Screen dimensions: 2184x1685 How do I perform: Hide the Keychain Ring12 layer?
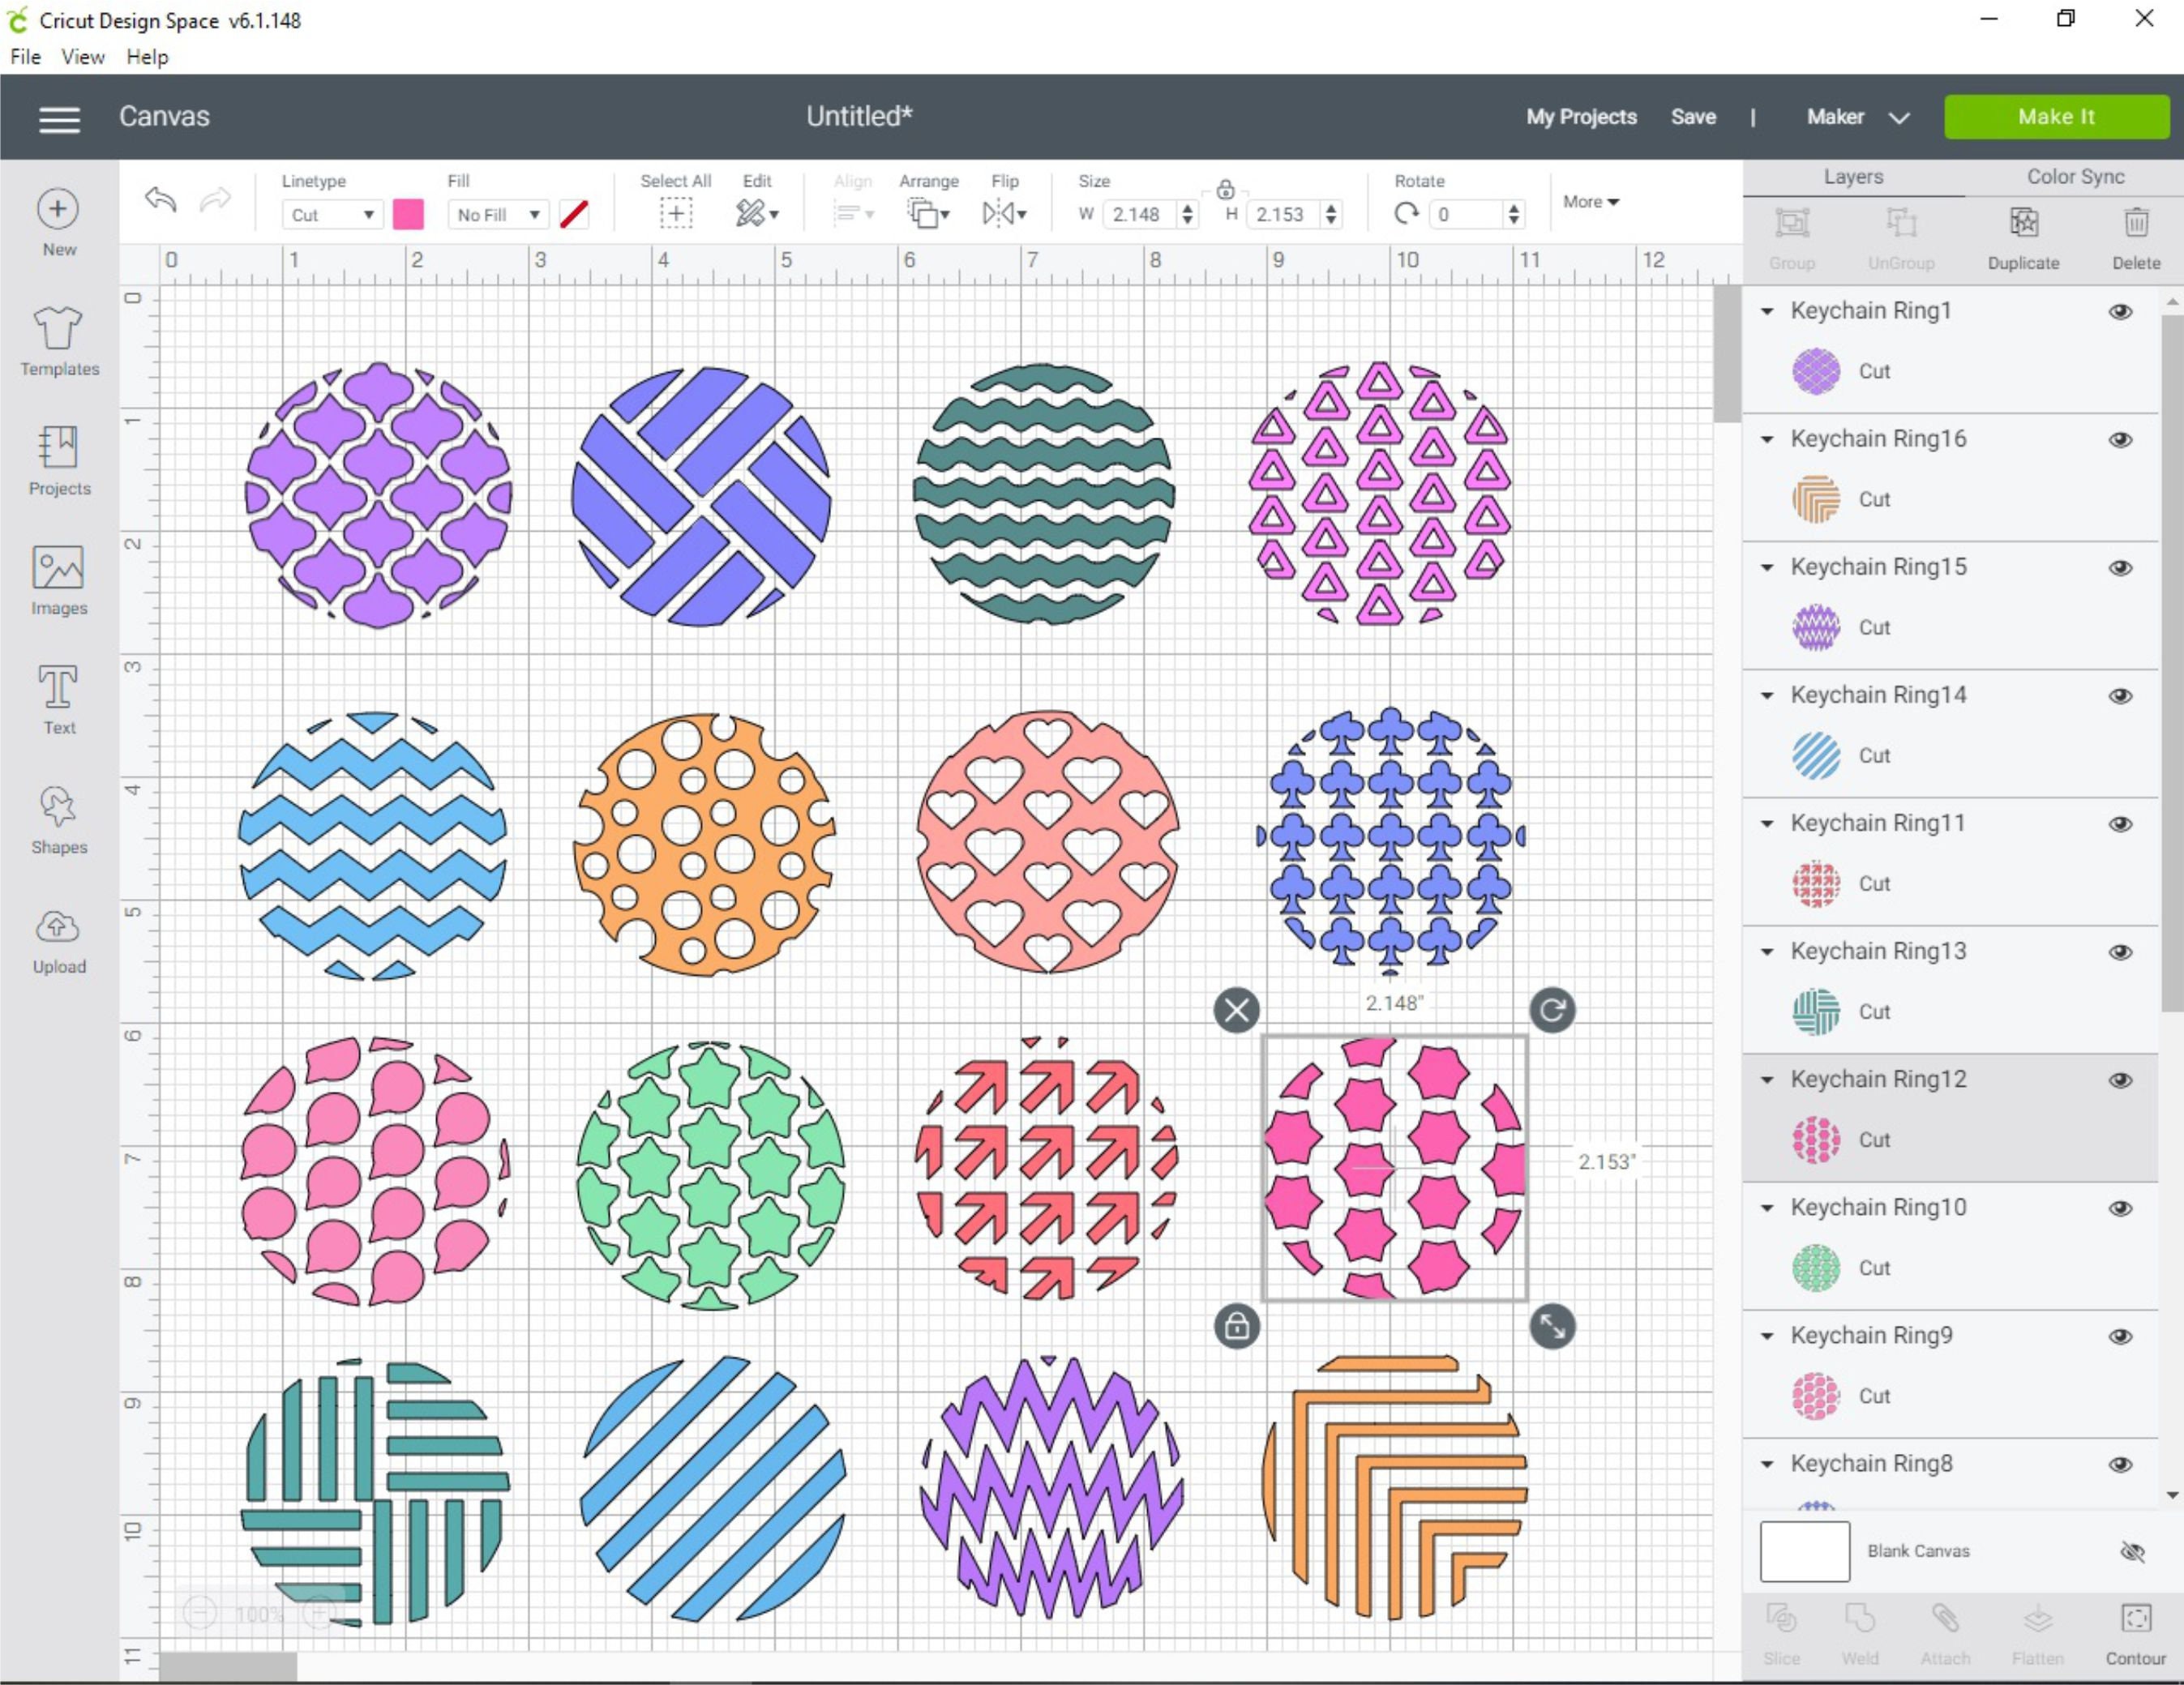[x=2120, y=1080]
